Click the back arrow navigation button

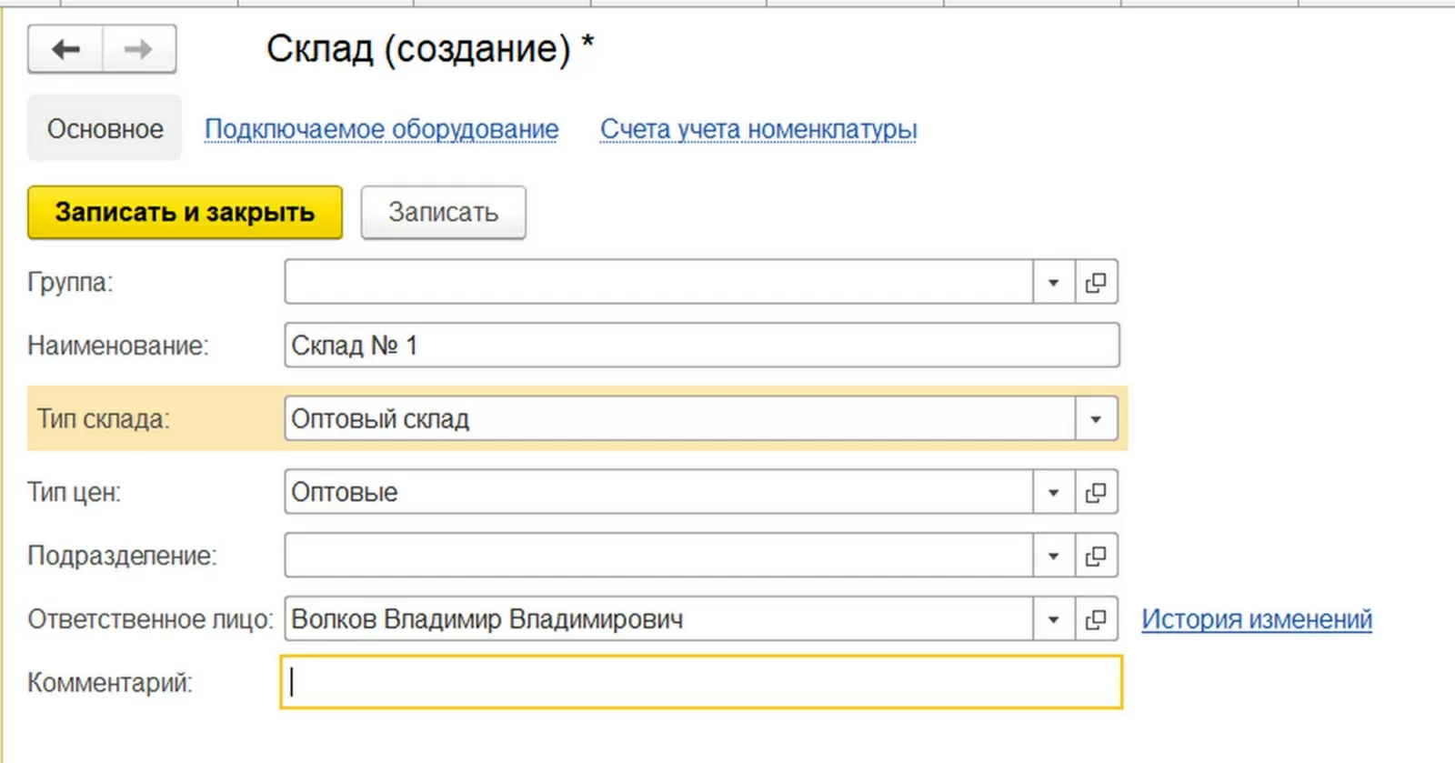[65, 49]
